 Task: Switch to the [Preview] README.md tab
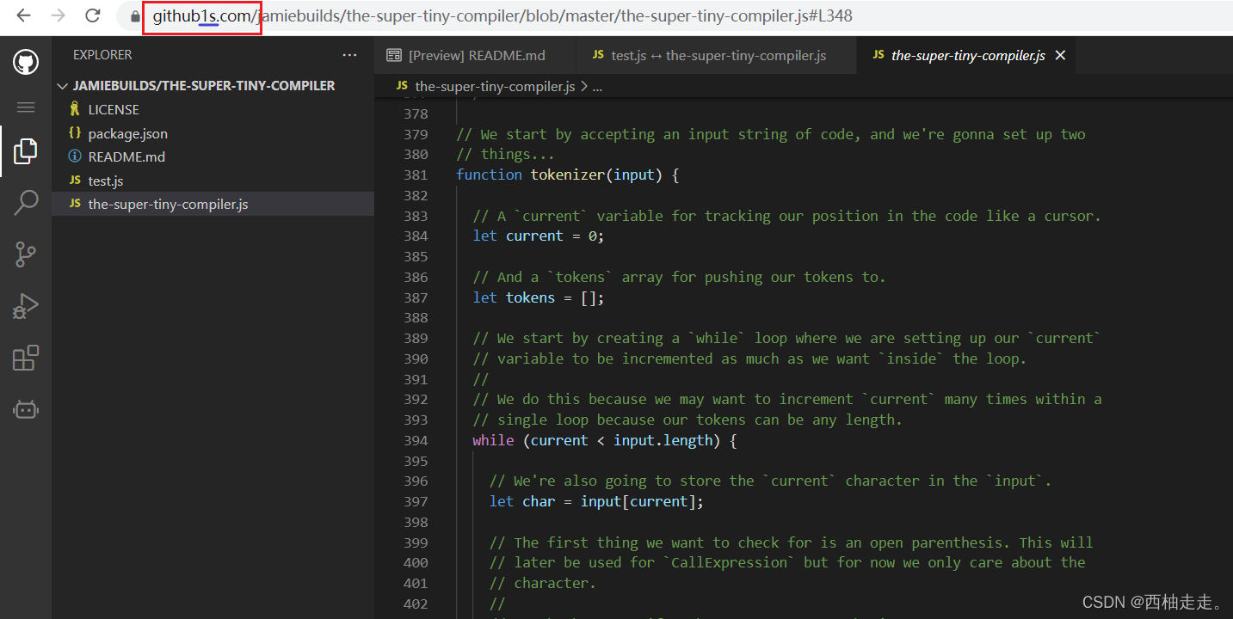tap(474, 55)
